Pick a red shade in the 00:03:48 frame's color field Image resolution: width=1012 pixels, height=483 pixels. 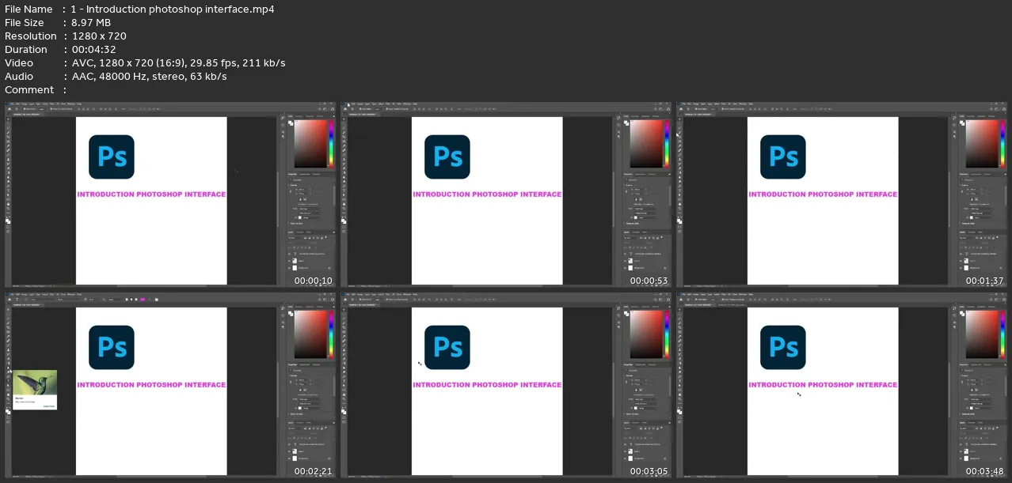[x=982, y=335]
